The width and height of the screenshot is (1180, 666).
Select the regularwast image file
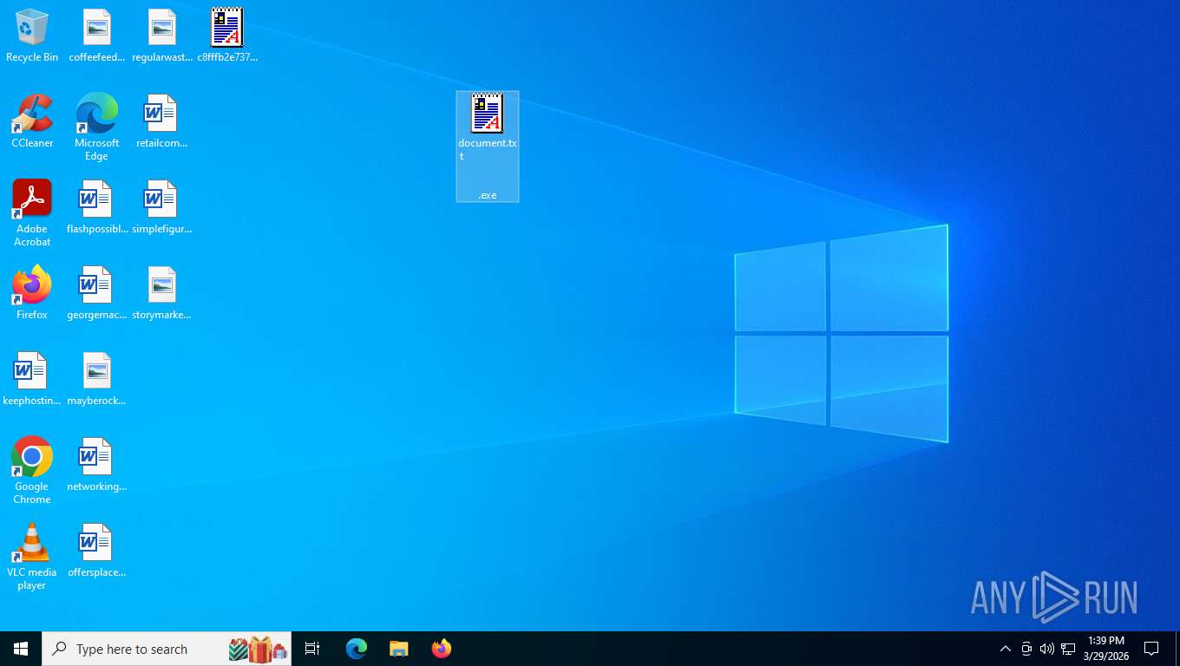pyautogui.click(x=162, y=36)
